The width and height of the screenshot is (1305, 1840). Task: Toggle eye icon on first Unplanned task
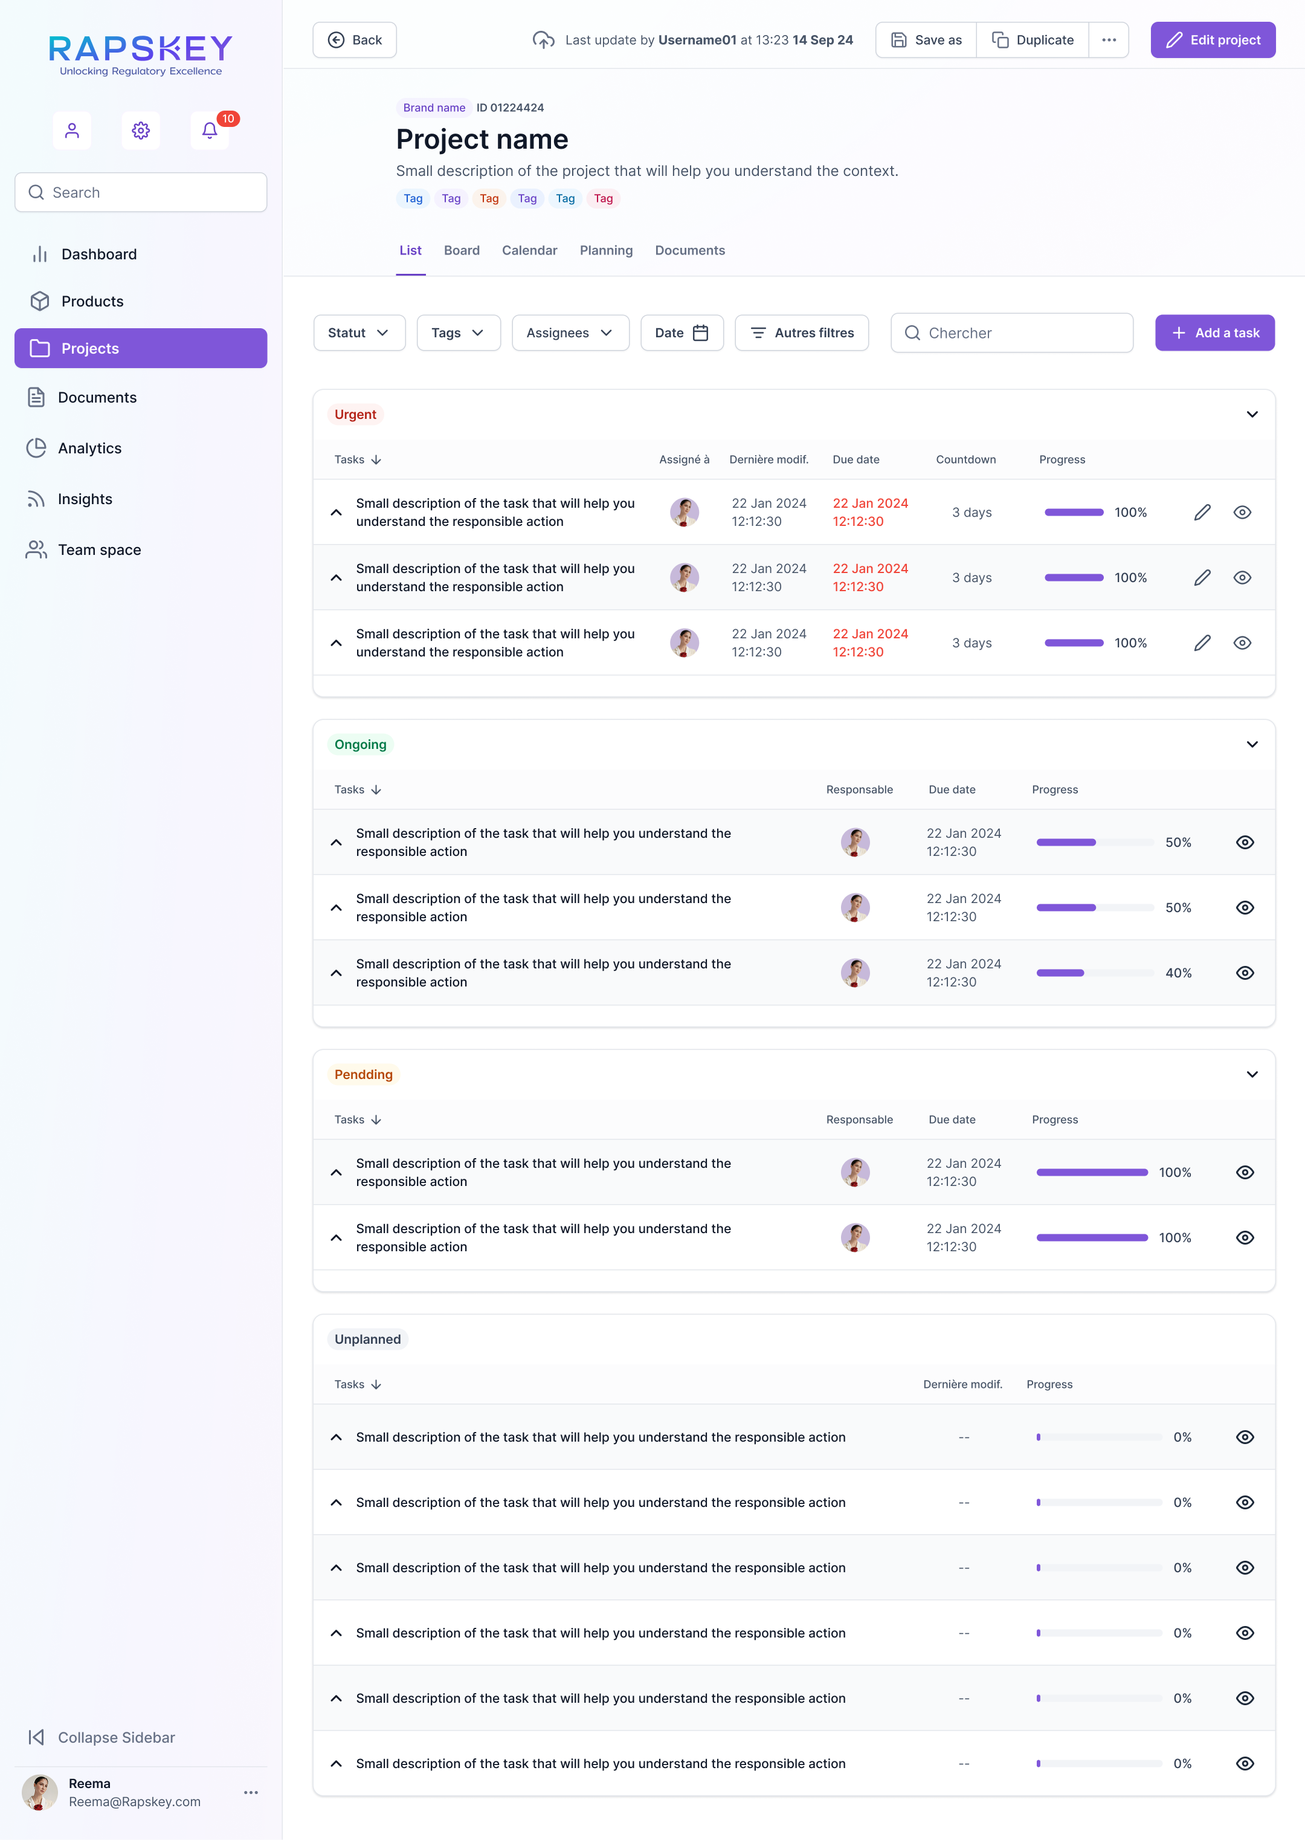(x=1245, y=1437)
